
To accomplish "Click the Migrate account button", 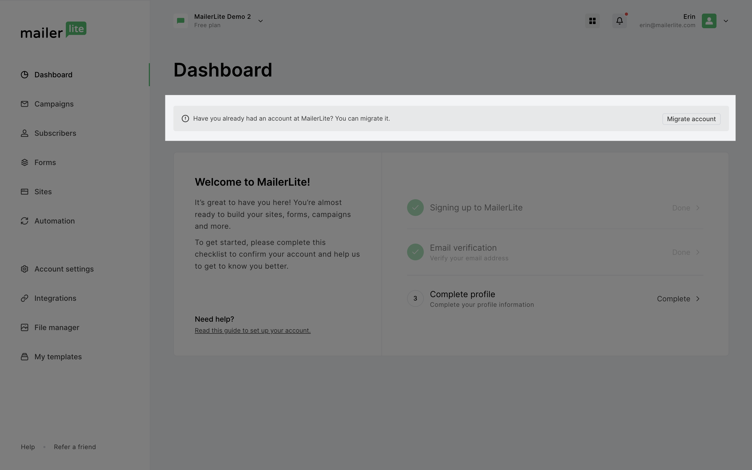I will tap(691, 119).
